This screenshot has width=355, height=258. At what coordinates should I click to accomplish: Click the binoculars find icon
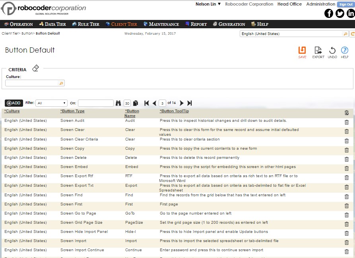click(x=118, y=103)
